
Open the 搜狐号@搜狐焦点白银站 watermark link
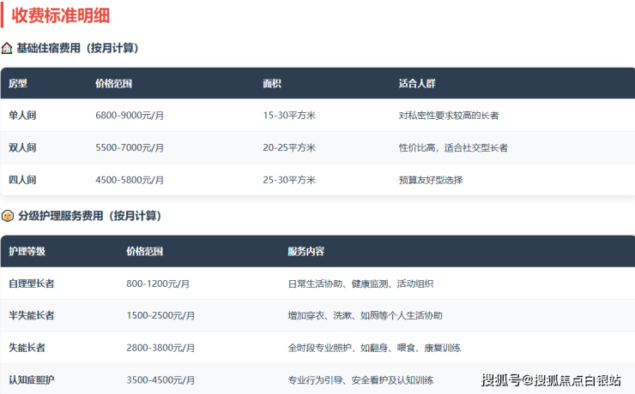[551, 380]
